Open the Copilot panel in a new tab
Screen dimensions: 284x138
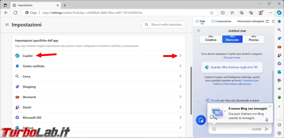(x=267, y=21)
